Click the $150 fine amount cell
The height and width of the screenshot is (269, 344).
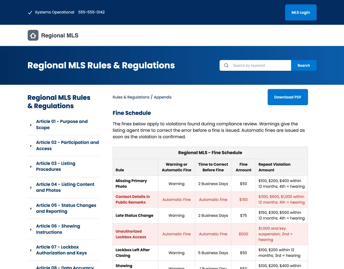[x=243, y=200]
